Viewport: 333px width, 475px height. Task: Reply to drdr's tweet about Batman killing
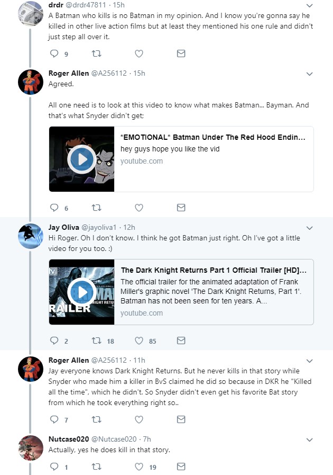(54, 53)
